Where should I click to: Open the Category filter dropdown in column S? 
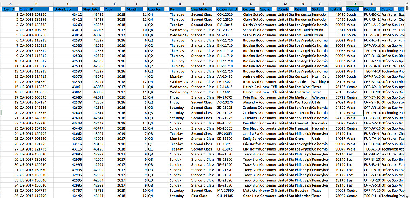tap(395, 9)
